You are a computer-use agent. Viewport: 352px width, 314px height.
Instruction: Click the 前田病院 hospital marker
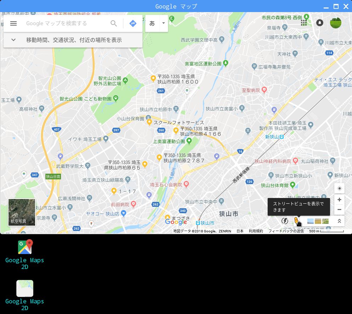[x=134, y=204]
